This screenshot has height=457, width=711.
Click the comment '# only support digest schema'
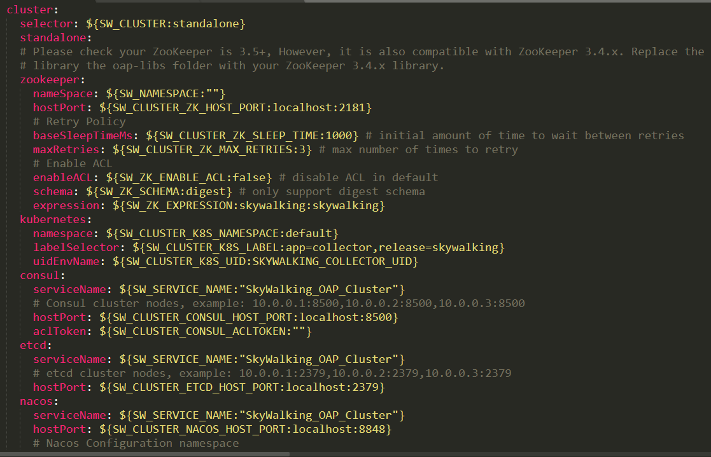click(x=332, y=191)
